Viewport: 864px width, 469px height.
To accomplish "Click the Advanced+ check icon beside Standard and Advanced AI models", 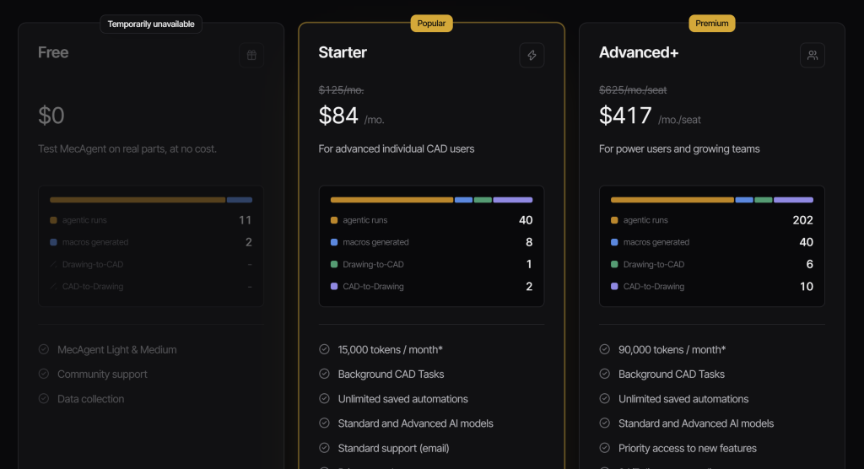I will [604, 423].
